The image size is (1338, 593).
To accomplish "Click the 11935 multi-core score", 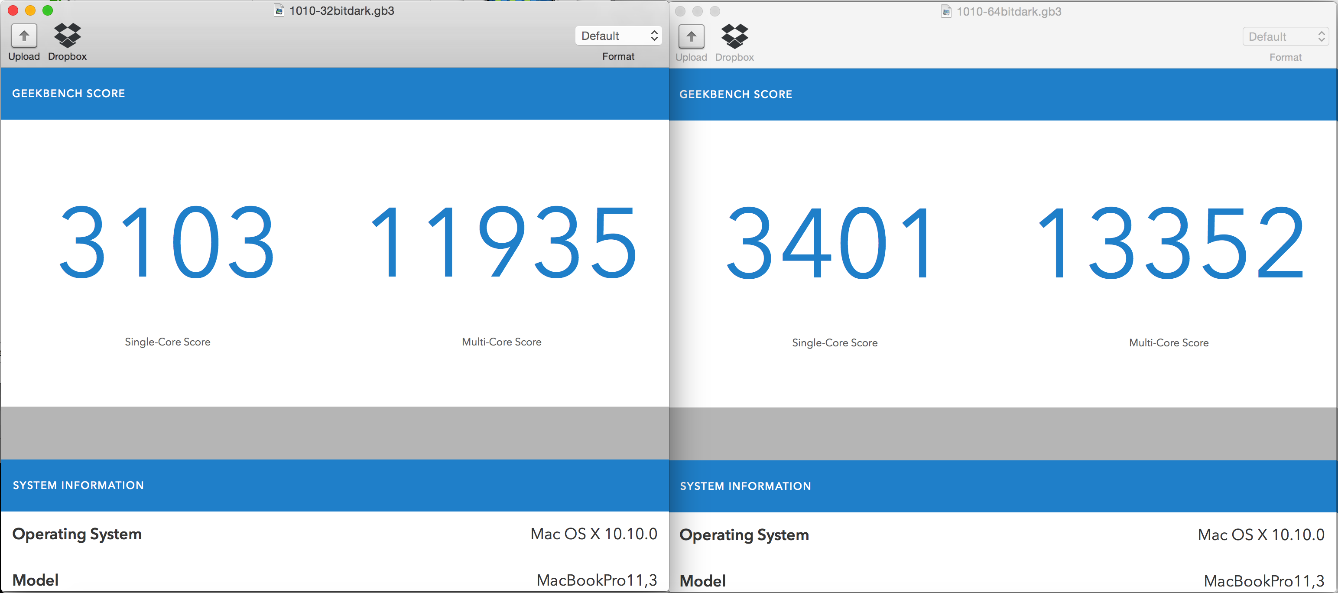I will click(502, 242).
